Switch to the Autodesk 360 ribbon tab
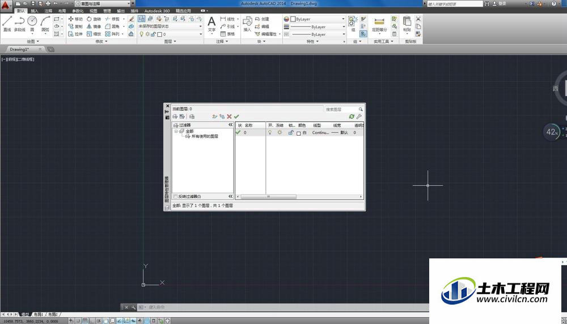Screen dimensions: 567x324 [157, 11]
